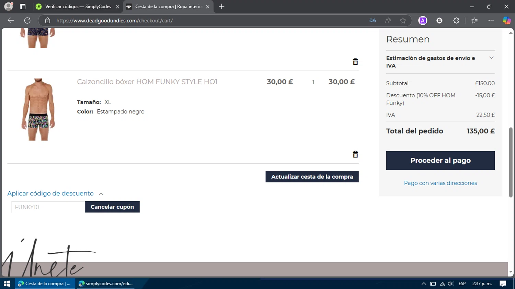515x289 pixels.
Task: Expand Estimación de gastos de envío e IVA
Action: (x=440, y=62)
